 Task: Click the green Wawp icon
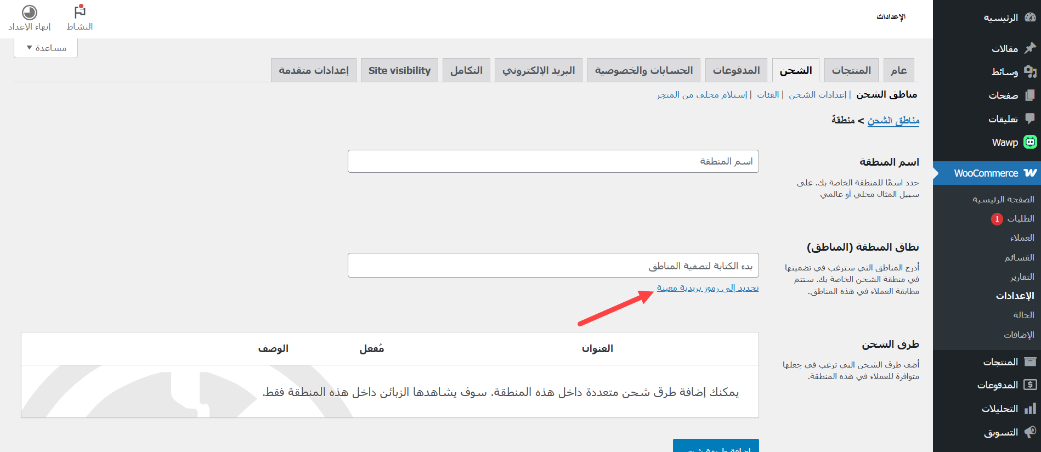pyautogui.click(x=1030, y=142)
